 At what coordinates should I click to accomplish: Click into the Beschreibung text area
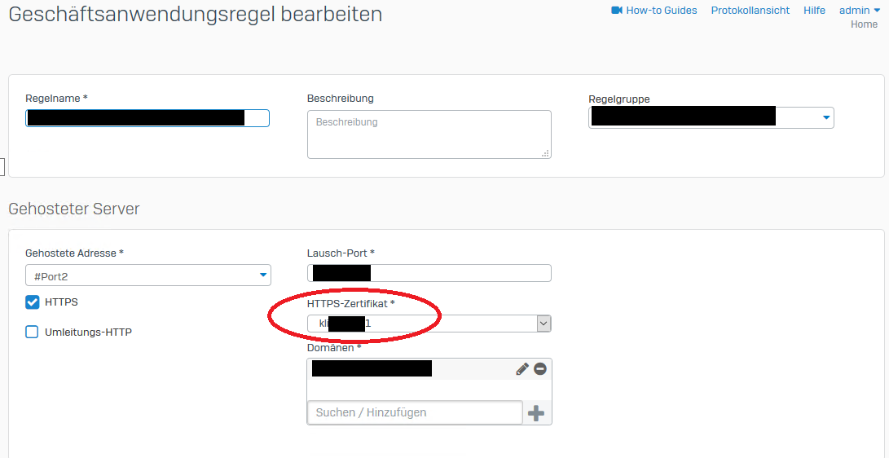tap(429, 134)
